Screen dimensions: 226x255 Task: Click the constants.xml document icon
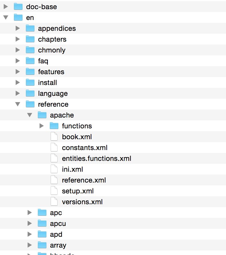click(x=54, y=147)
